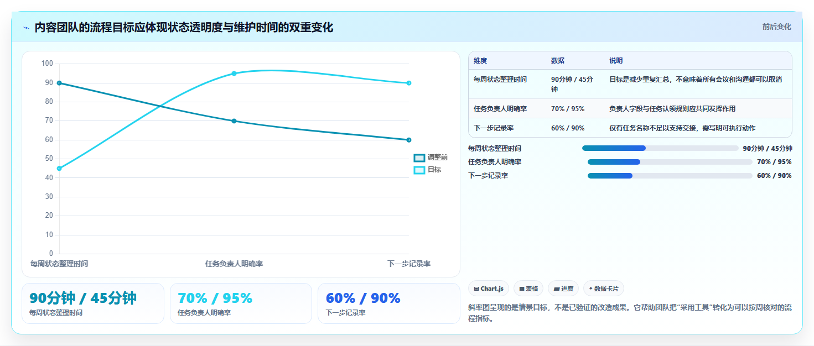Click the 100 tick on the y-axis
814x346 pixels.
point(47,64)
